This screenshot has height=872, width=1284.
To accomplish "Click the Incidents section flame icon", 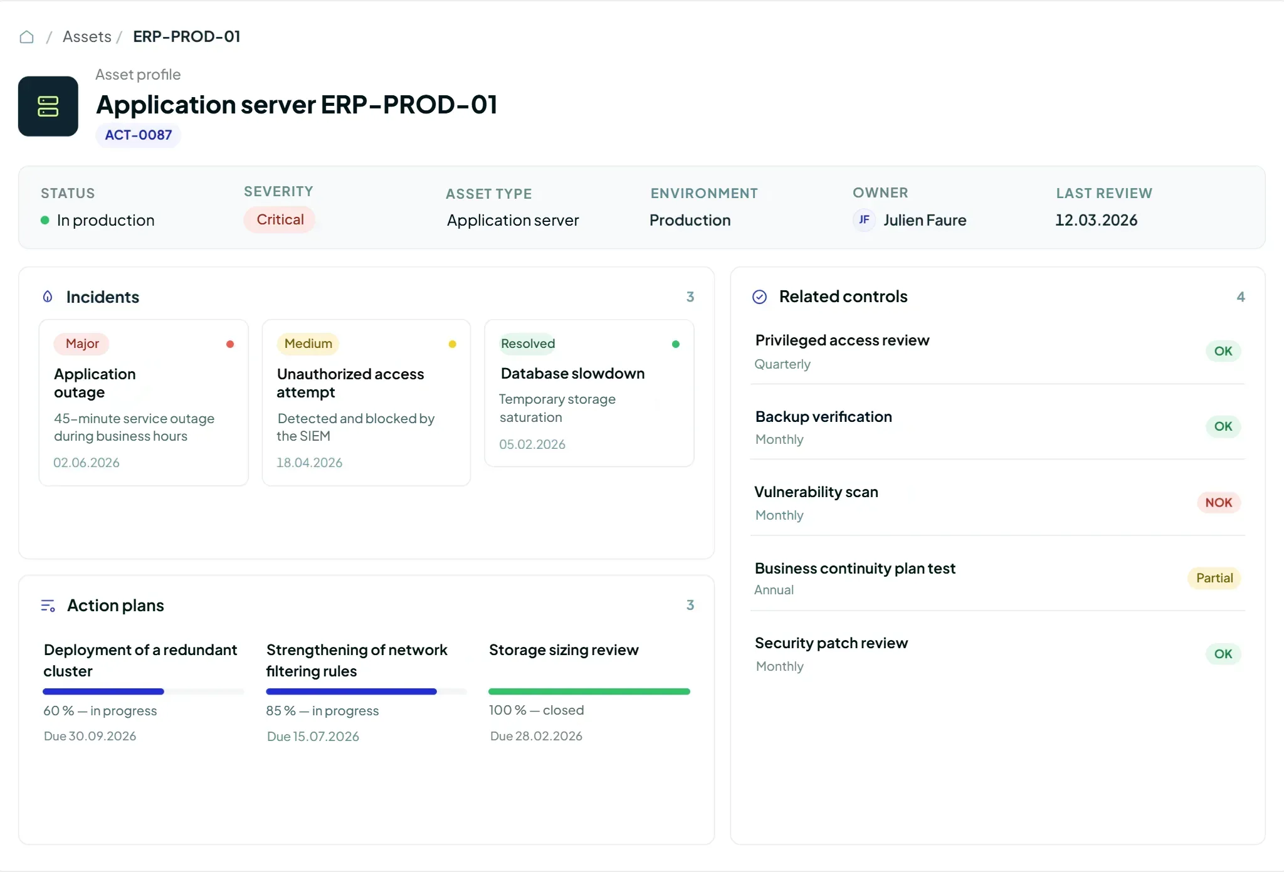I will pos(48,297).
